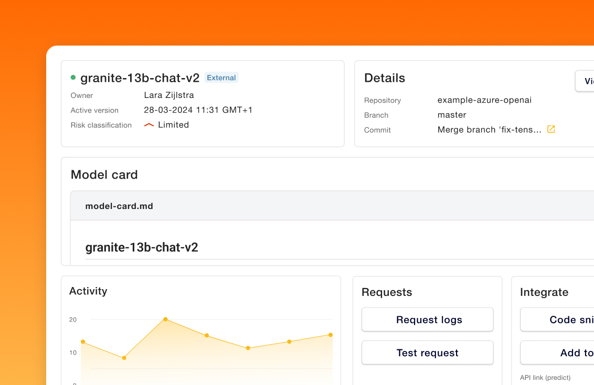Click the Model card heading
Screen dimensions: 594x385
pyautogui.click(x=104, y=175)
